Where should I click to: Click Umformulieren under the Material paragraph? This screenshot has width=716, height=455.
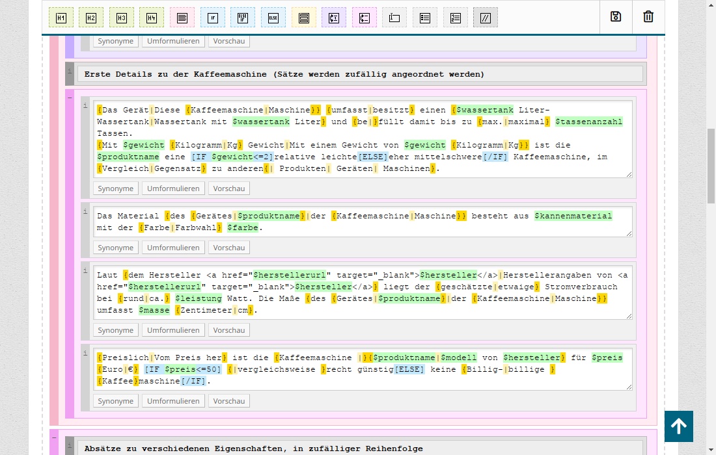(173, 248)
